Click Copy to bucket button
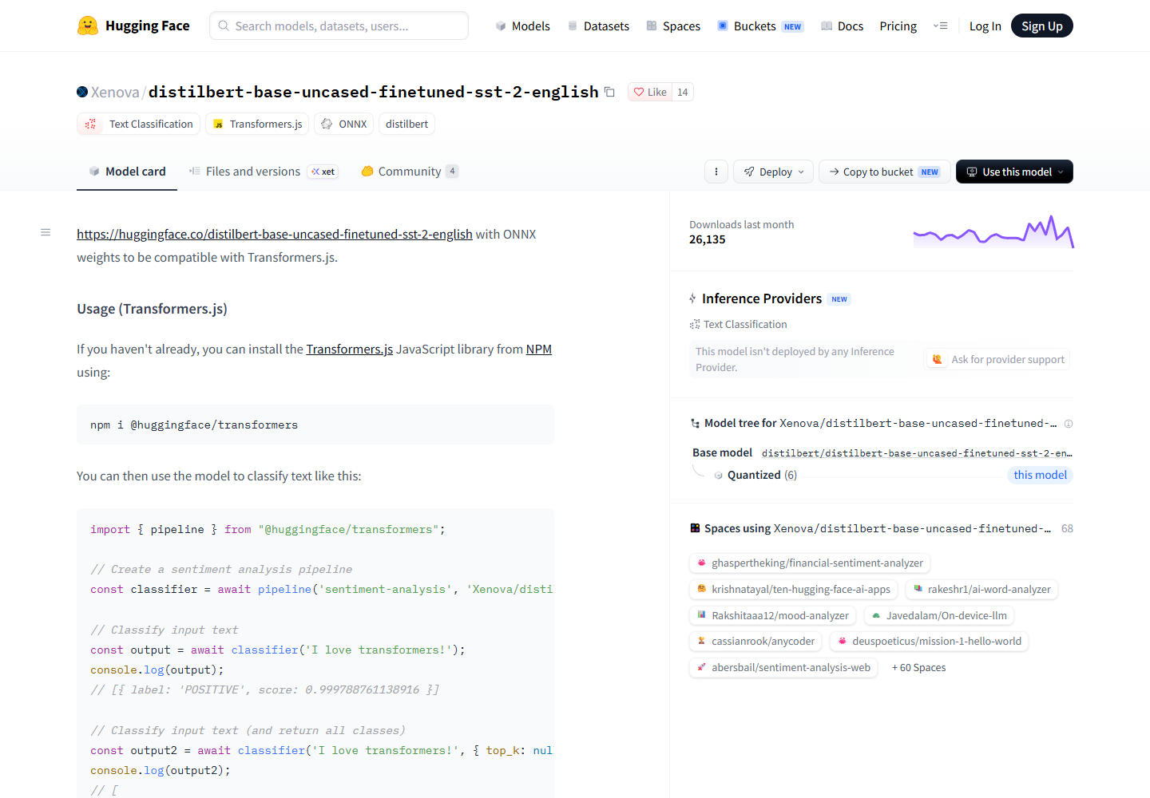Screen dimensions: 1150x798 pyautogui.click(x=885, y=172)
